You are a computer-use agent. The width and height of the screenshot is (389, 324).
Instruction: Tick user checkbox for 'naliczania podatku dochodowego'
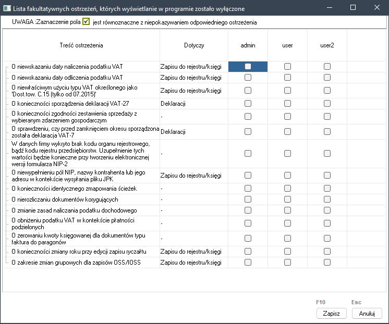point(287,210)
